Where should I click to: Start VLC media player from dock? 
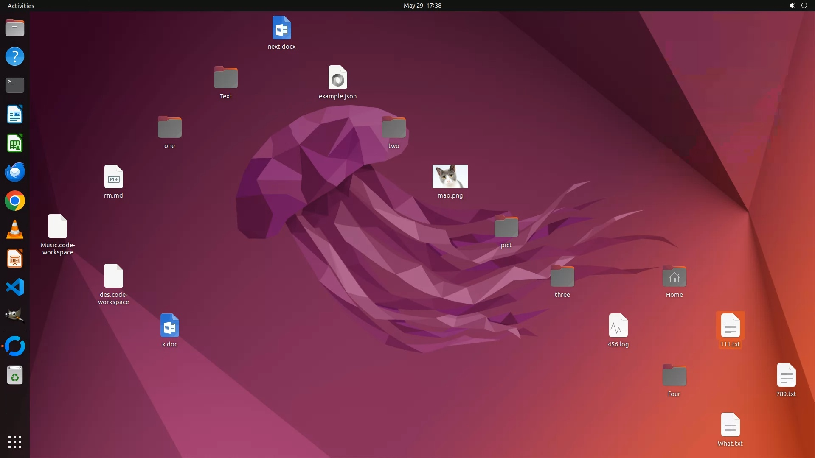(15, 230)
